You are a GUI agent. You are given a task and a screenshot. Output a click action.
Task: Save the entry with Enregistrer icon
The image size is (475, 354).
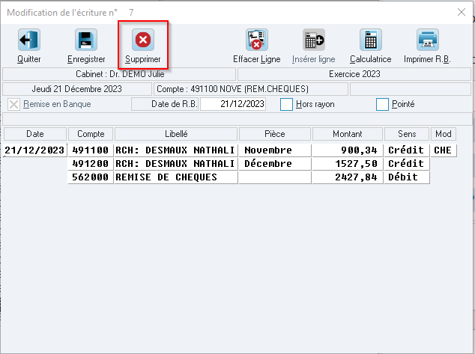(86, 40)
